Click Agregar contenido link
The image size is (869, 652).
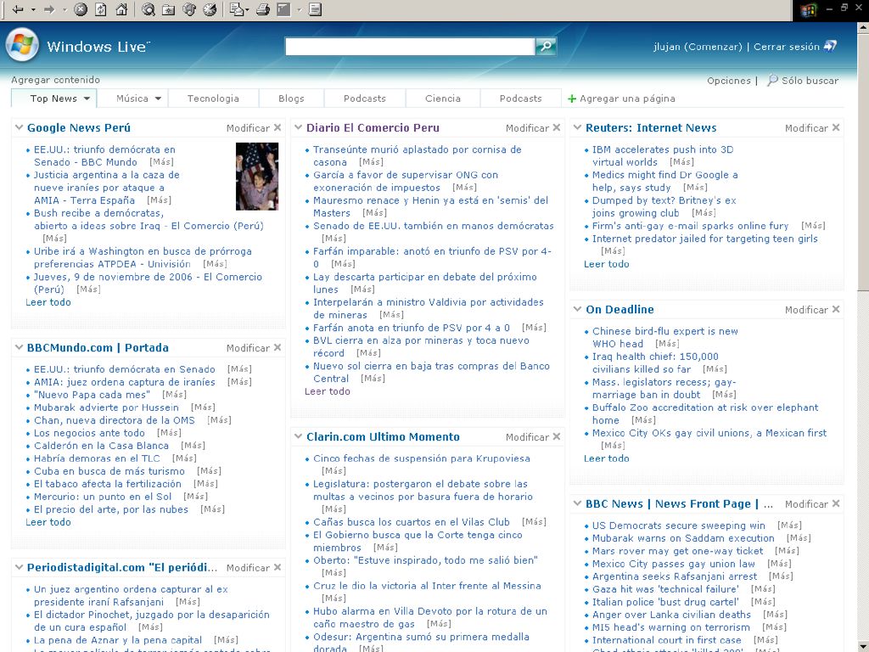[55, 80]
